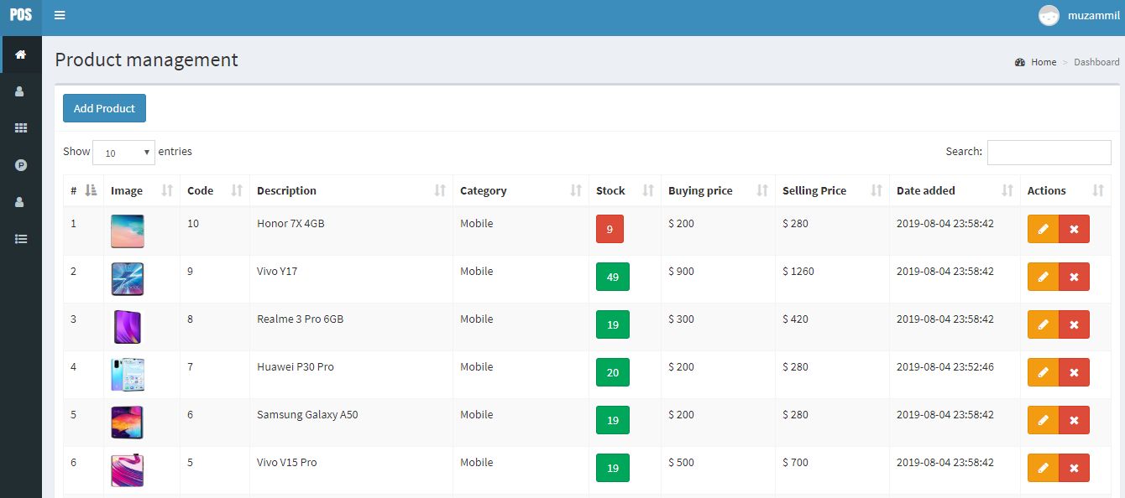1125x498 pixels.
Task: Open the show entries dropdown
Action: click(x=123, y=153)
